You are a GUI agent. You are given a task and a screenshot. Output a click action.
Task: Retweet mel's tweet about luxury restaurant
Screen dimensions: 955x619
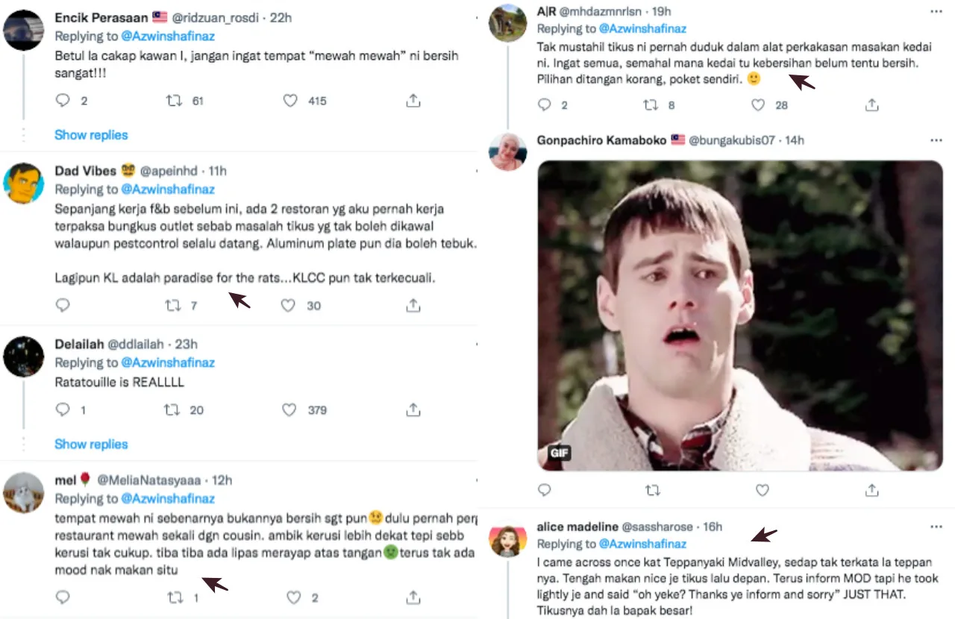172,597
